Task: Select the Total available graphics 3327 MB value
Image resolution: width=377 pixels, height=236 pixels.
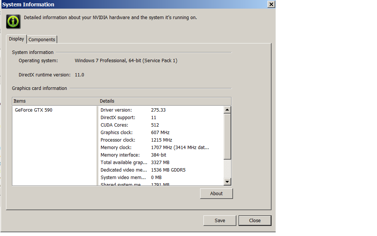Action: (x=160, y=162)
